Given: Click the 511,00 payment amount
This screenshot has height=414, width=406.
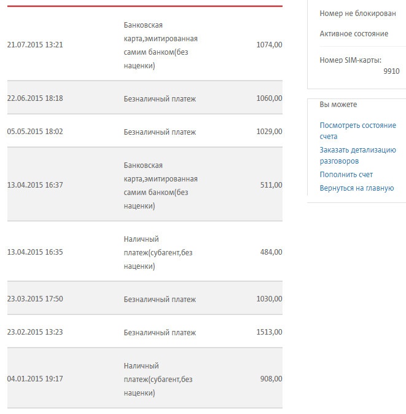Looking at the screenshot, I should 271,185.
